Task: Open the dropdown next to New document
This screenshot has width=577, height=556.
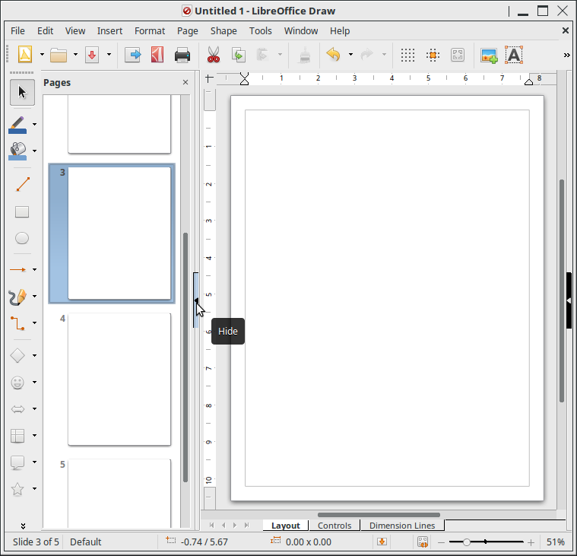Action: click(x=42, y=55)
